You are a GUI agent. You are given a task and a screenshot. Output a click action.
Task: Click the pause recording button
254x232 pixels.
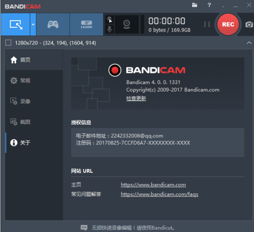pos(207,24)
